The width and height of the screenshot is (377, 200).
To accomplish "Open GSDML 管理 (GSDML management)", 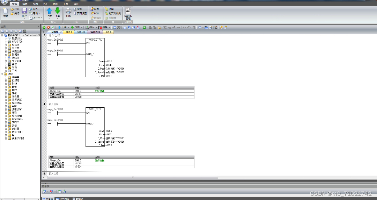I will 128,14.
